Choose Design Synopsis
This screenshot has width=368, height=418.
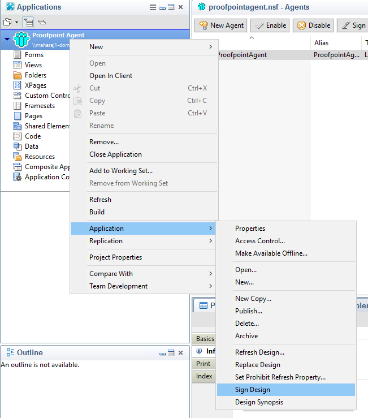coord(286,402)
